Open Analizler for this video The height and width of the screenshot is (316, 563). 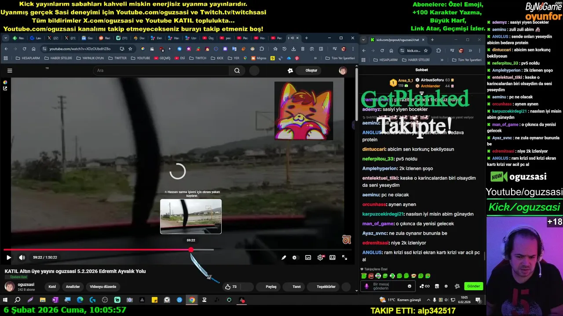point(73,287)
